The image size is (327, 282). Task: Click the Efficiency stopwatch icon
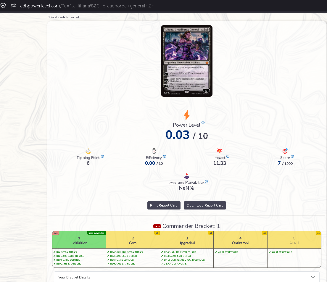click(x=154, y=151)
